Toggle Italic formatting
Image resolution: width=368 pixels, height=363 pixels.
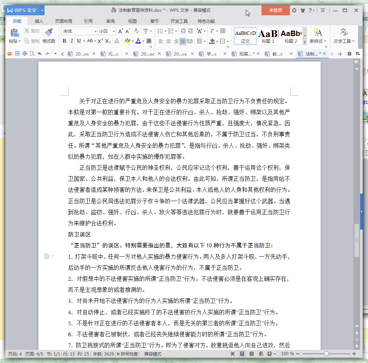tap(72, 41)
